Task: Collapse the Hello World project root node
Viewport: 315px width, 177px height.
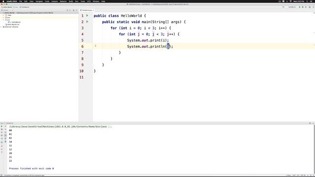Action: pos(1,13)
